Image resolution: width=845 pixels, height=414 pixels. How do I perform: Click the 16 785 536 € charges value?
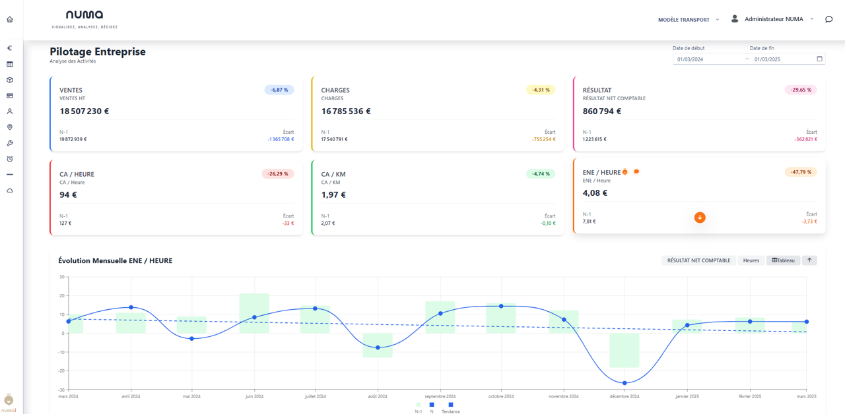point(346,111)
